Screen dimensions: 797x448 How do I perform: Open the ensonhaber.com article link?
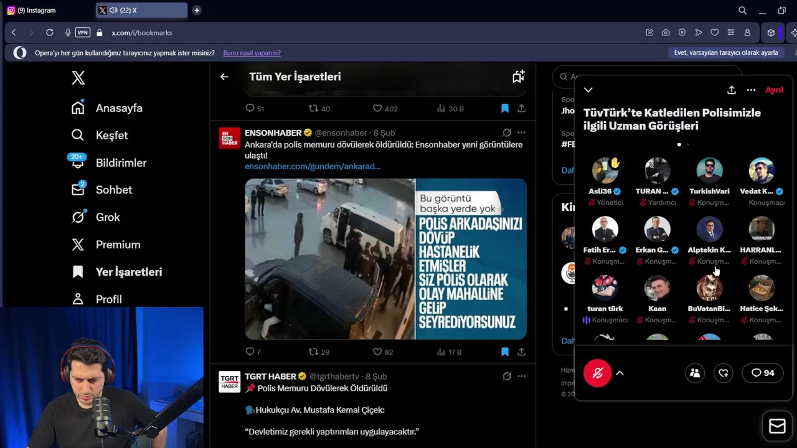pyautogui.click(x=313, y=166)
